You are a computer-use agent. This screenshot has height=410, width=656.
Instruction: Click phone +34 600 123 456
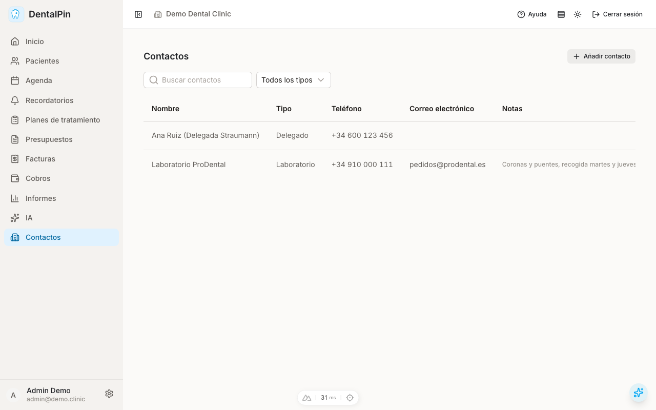(x=362, y=135)
